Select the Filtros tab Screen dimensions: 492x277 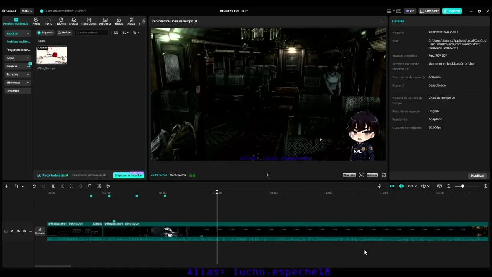point(119,21)
